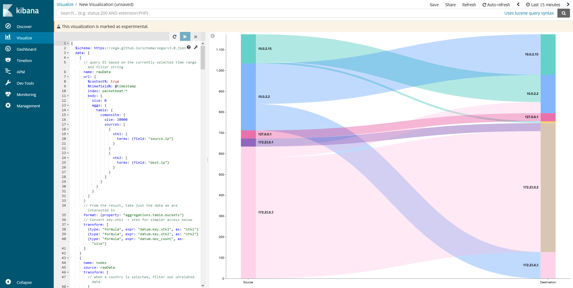Click the Kibana logo

[21, 10]
